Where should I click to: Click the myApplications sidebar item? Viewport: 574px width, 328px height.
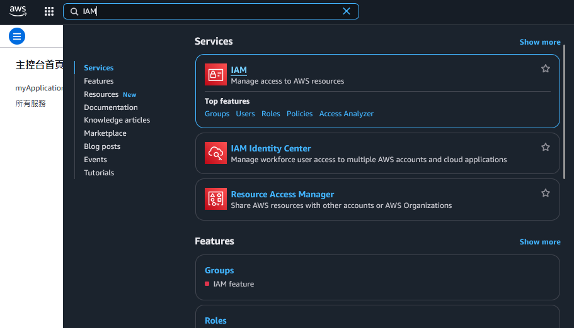click(x=39, y=88)
